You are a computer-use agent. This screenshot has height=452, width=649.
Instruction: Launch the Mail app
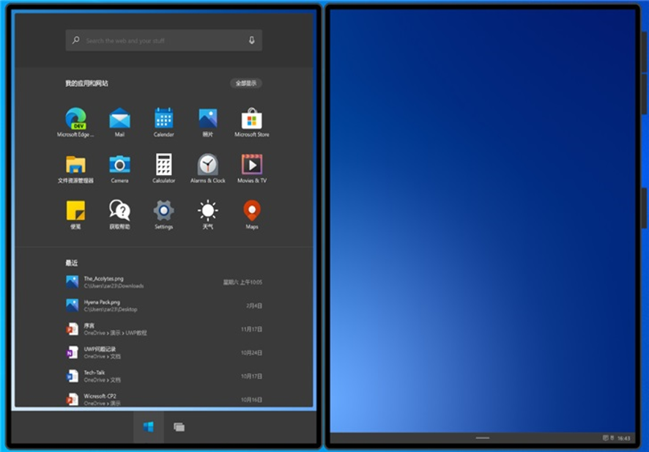[x=119, y=119]
